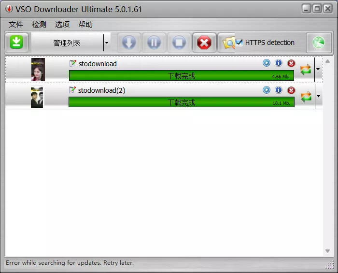Toggle the HTTPS detection checkbox
The width and height of the screenshot is (338, 273).
(239, 43)
